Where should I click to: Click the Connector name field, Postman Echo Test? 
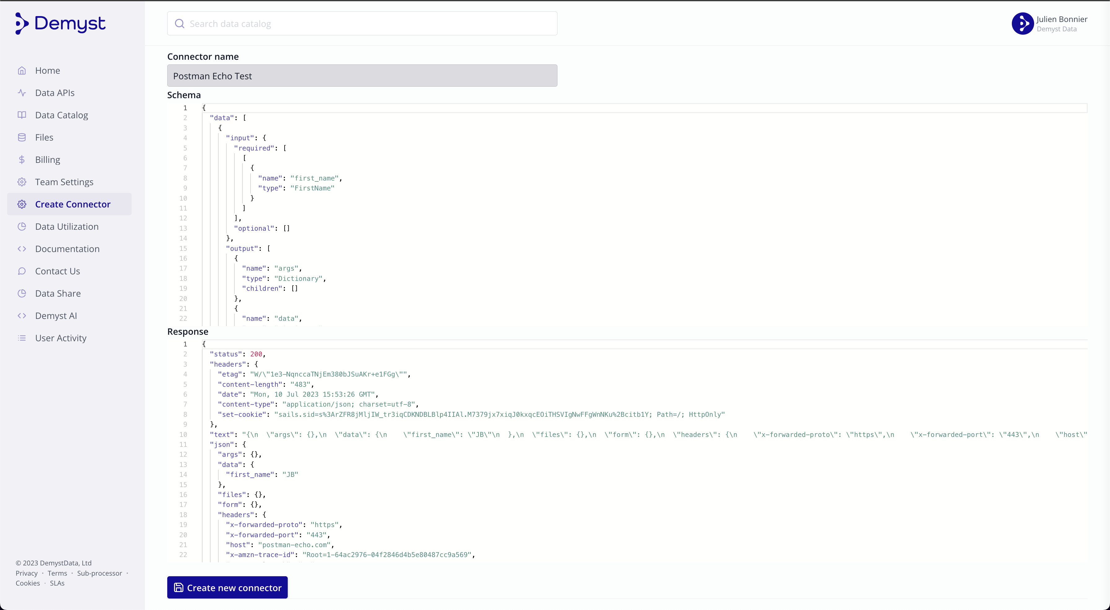coord(362,76)
